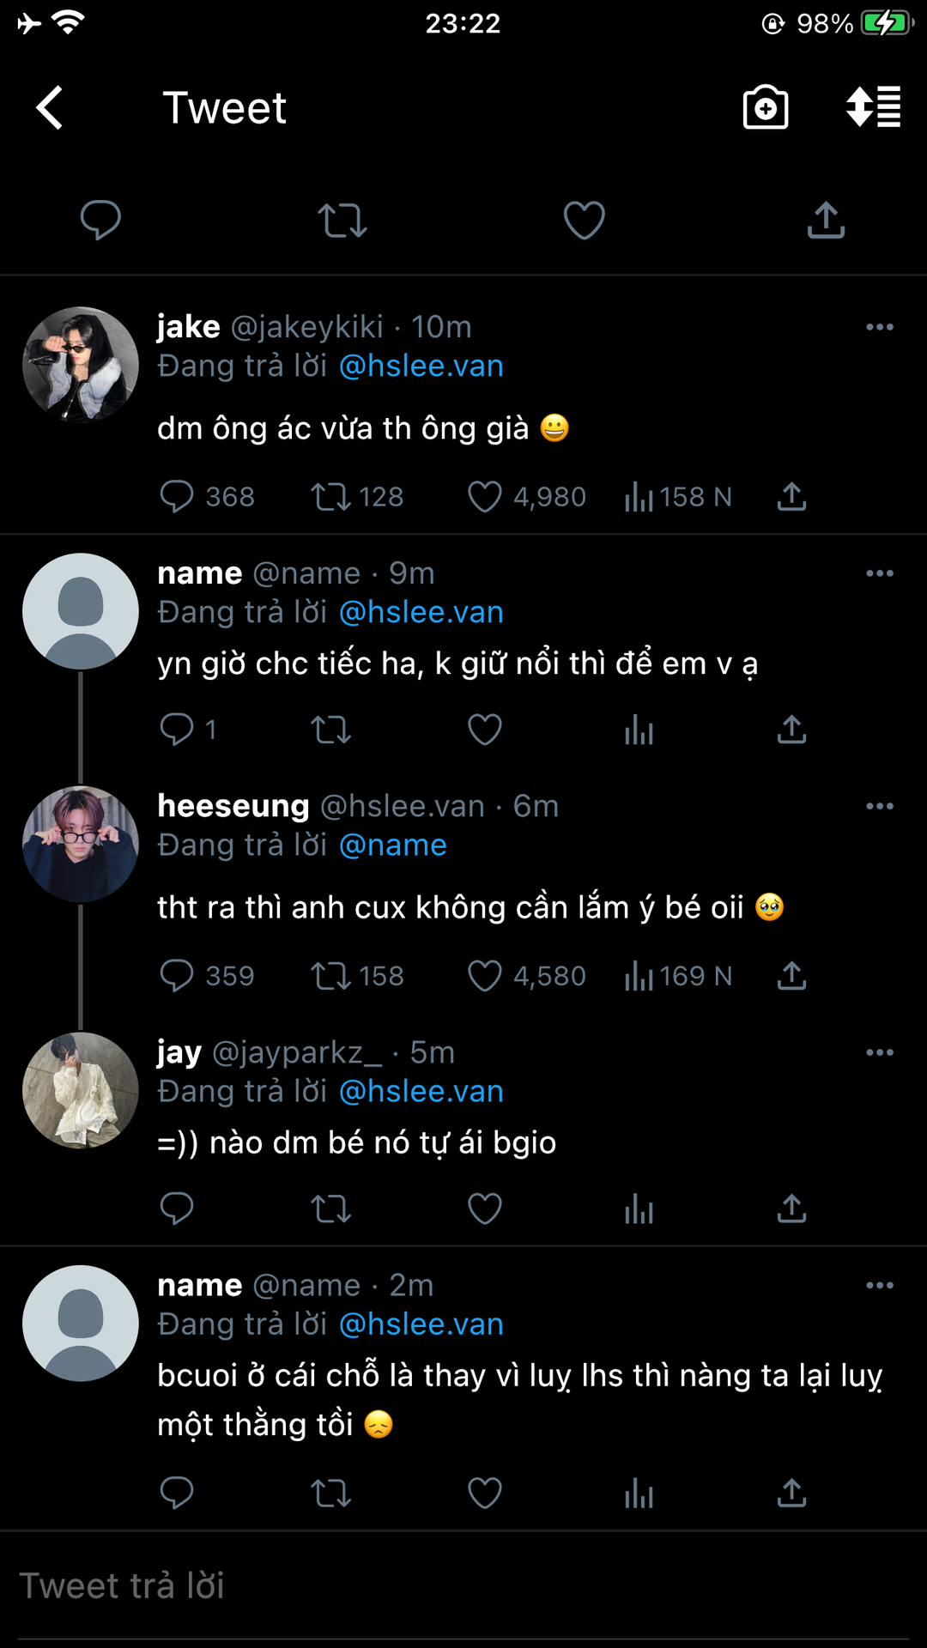This screenshot has height=1648, width=927.
Task: Open @hslee.van mention in jake's tweet
Action: 421,367
